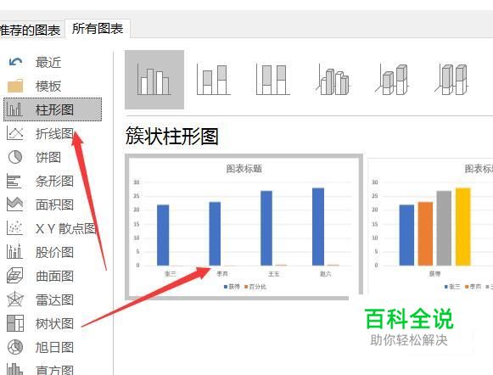Image resolution: width=493 pixels, height=375 pixels.
Task: Select the 面积图 category label
Action: pos(54,204)
